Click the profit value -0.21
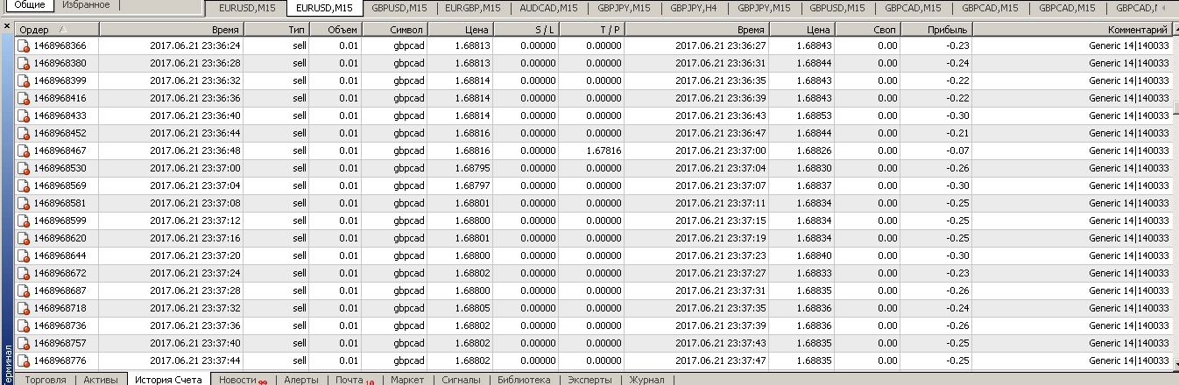Screen dimensions: 1179x385 pyautogui.click(x=958, y=133)
